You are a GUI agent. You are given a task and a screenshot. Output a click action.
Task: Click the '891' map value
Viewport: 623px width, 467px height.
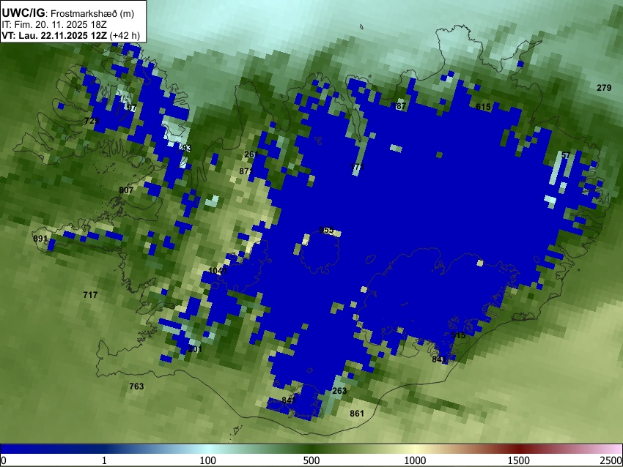click(x=40, y=239)
